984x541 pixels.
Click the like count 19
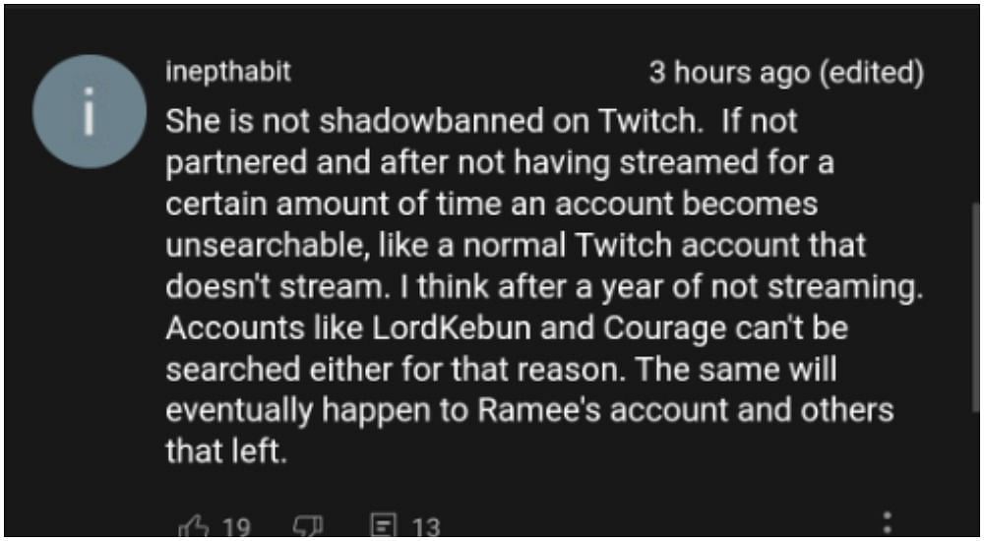[x=236, y=528]
